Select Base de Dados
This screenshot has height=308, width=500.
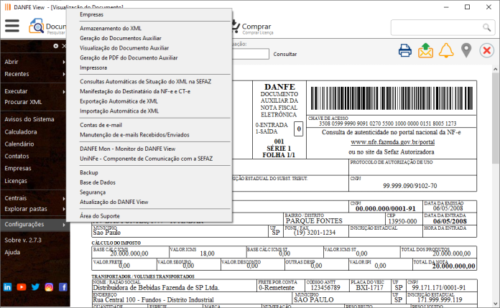point(98,182)
